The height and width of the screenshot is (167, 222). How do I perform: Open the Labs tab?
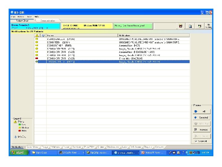click(125, 147)
